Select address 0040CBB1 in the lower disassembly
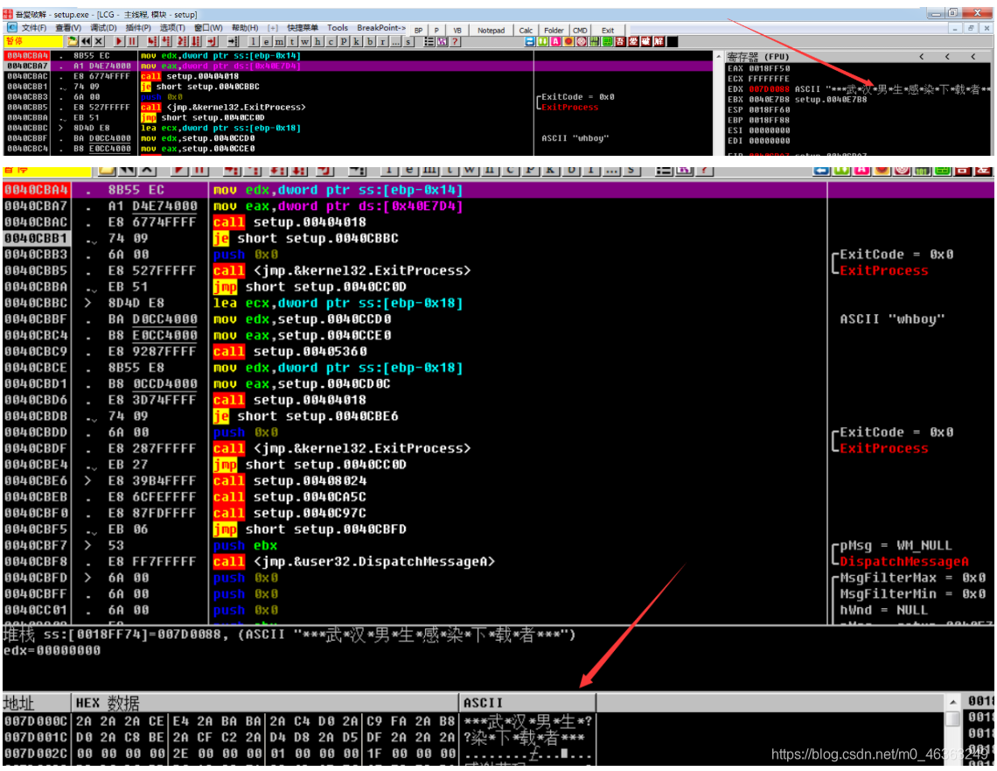This screenshot has height=771, width=997. [x=36, y=239]
